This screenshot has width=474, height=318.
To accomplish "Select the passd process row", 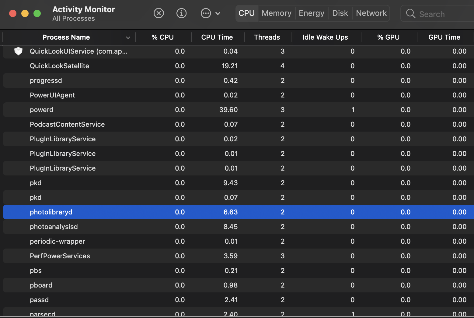I will (x=239, y=300).
